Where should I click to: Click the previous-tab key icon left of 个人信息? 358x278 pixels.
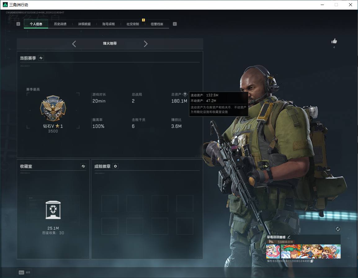(x=19, y=24)
